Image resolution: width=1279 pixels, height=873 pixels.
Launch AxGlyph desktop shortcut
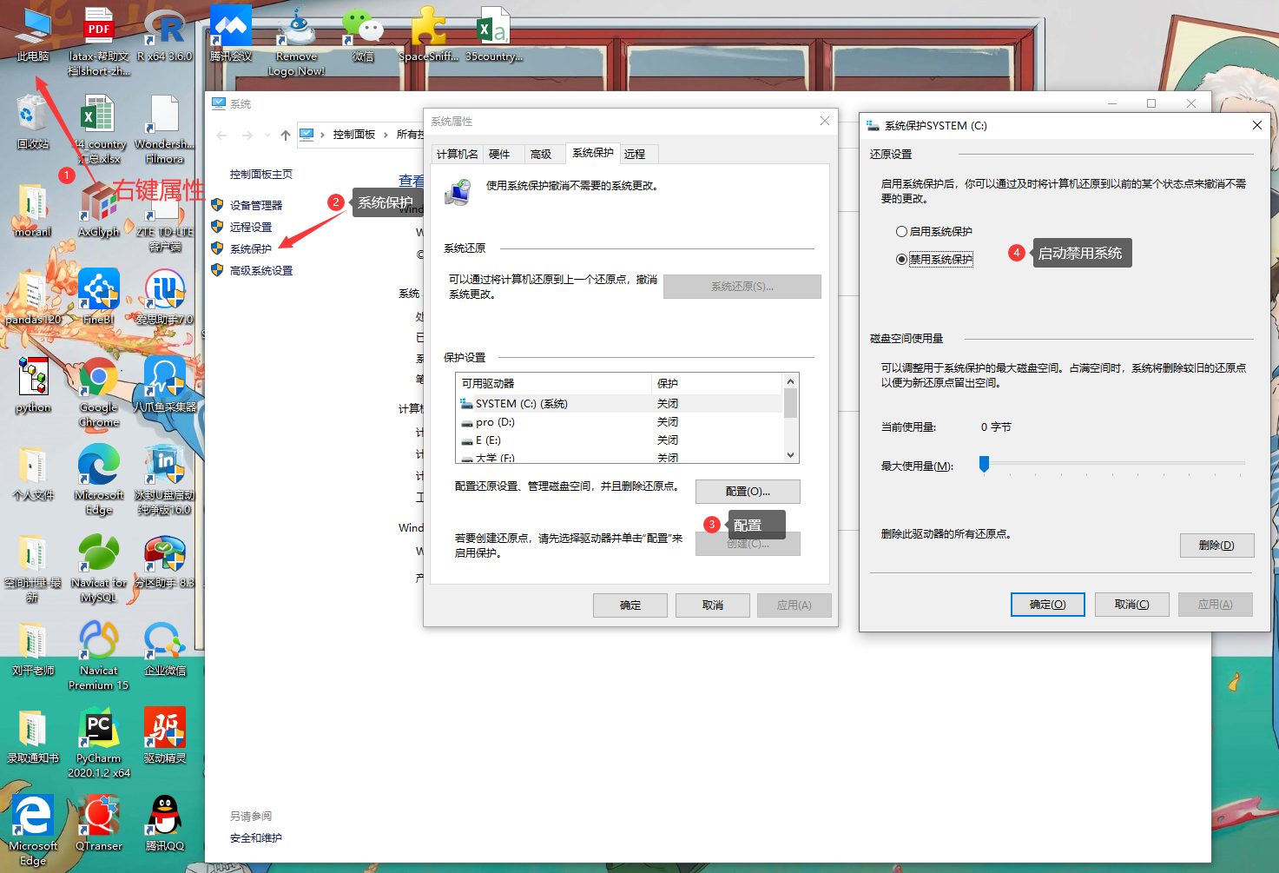[99, 208]
